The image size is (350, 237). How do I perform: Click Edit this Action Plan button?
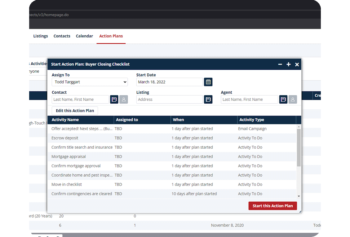pyautogui.click(x=75, y=111)
